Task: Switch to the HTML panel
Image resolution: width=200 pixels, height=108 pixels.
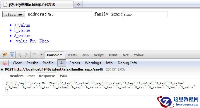Action: coord(72,55)
